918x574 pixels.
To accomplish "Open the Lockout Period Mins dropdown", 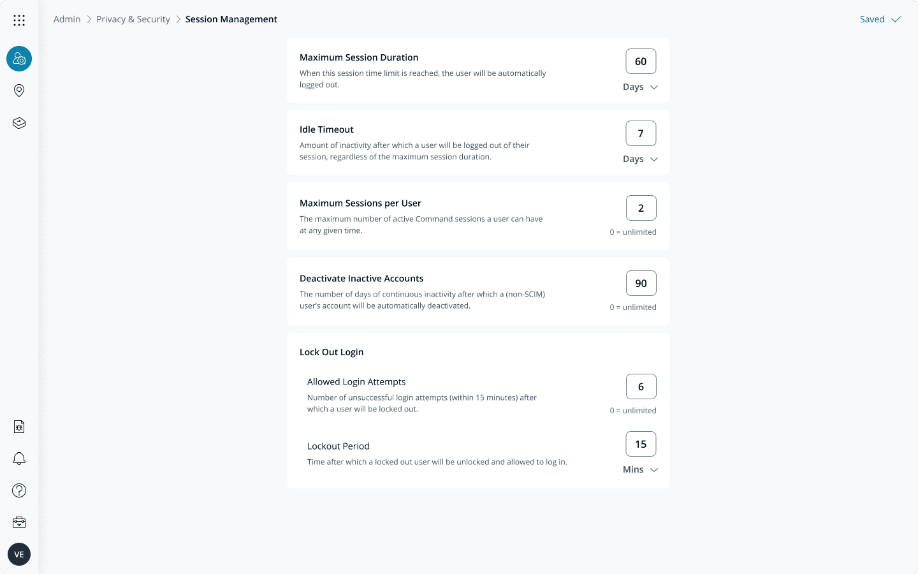I will [640, 469].
